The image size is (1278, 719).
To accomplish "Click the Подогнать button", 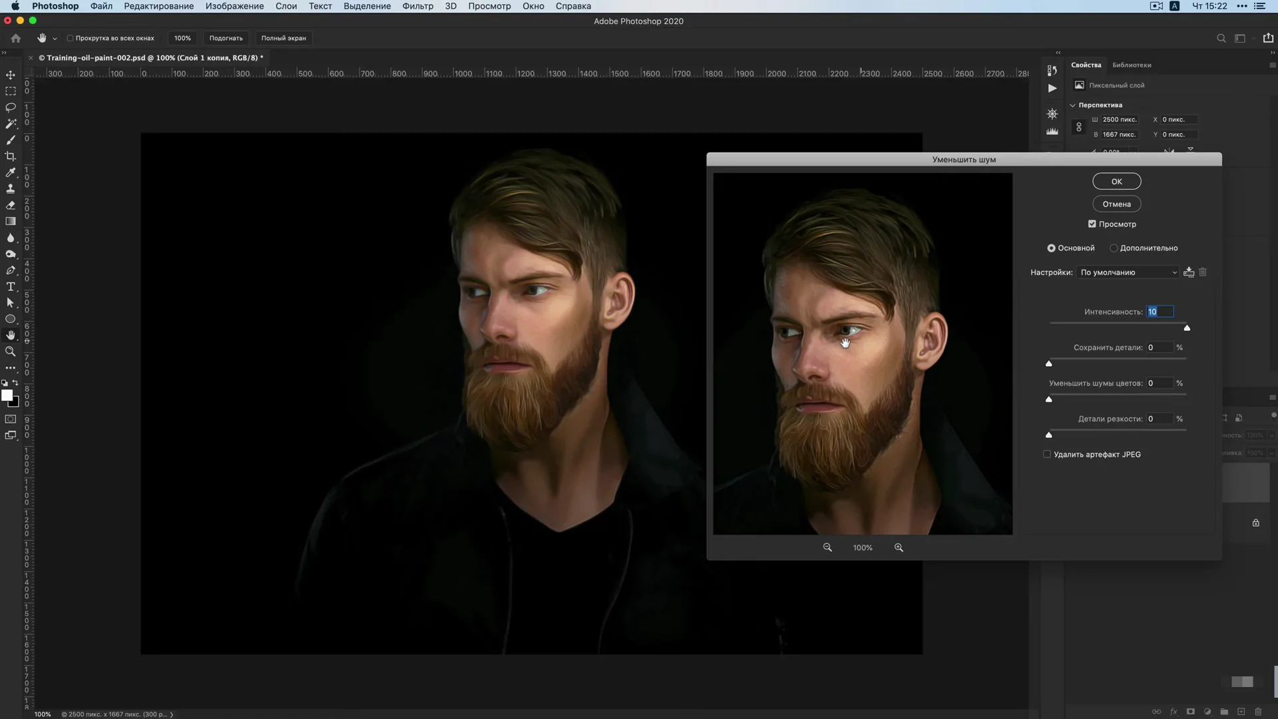I will (x=226, y=38).
